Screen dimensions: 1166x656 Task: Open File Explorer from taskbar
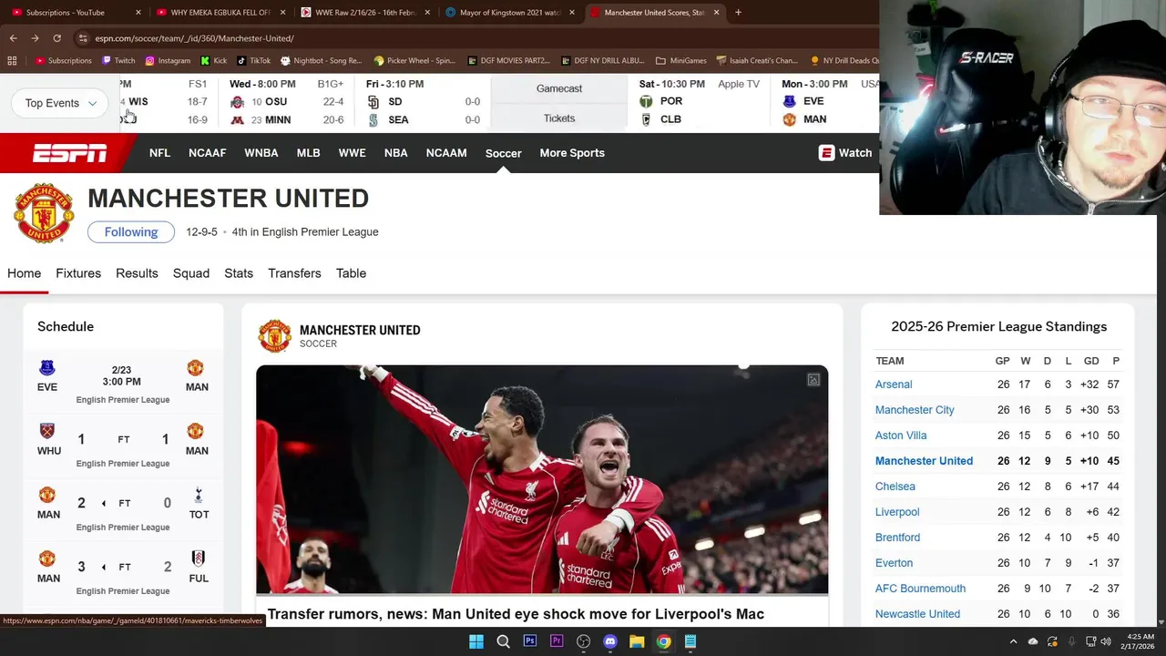point(637,641)
